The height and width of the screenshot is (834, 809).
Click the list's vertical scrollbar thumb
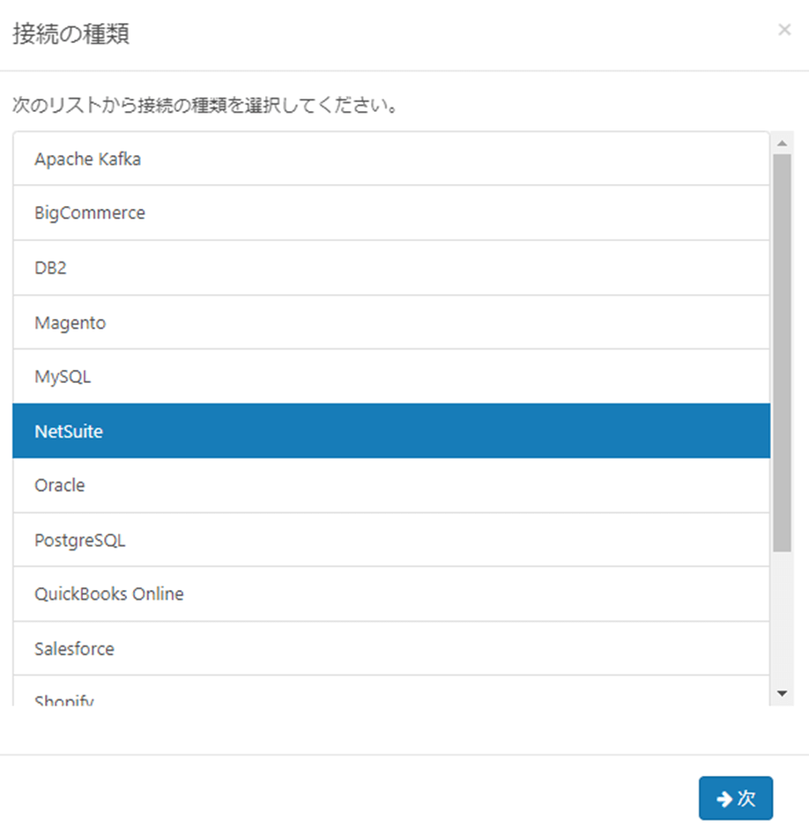[782, 352]
